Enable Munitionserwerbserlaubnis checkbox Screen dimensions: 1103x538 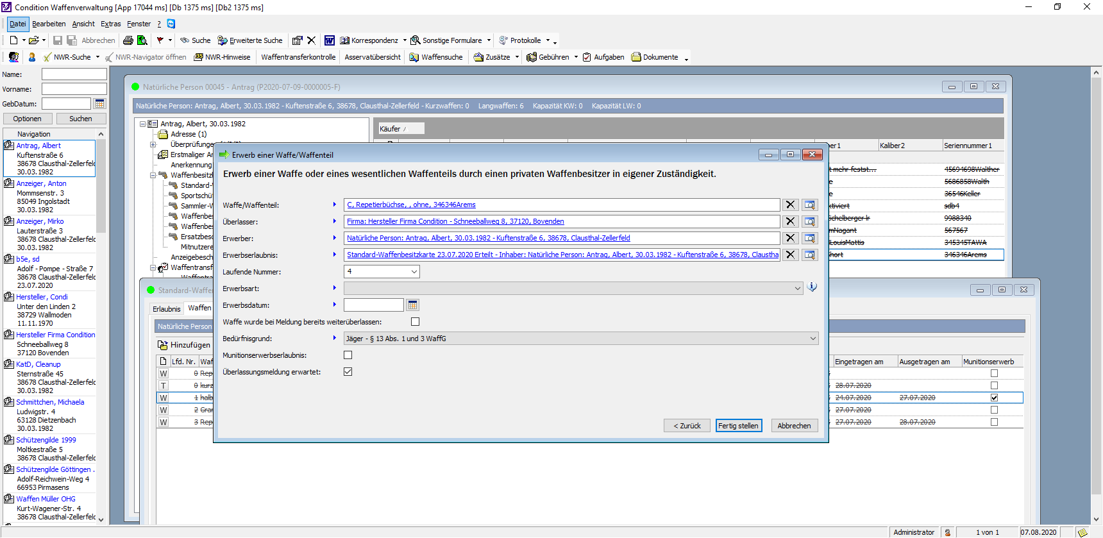pos(348,355)
